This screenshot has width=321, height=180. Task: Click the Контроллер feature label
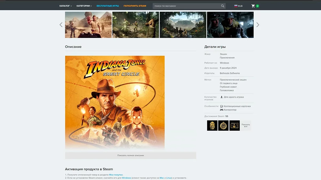(230, 110)
